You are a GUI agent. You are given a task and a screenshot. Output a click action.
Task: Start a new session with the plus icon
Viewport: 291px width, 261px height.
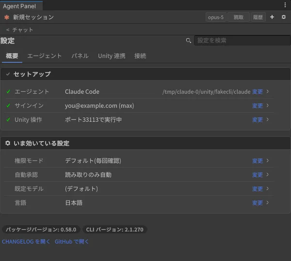tap(272, 17)
